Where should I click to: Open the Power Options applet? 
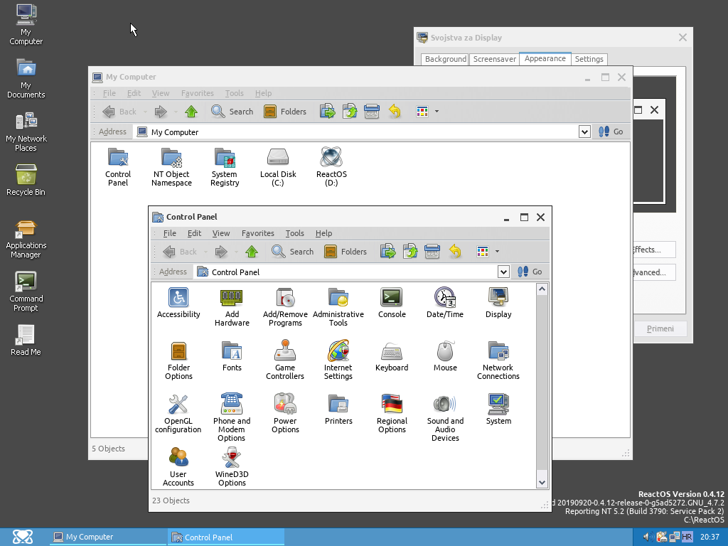pos(285,414)
